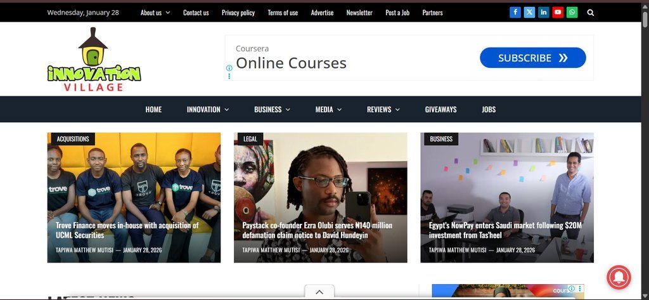Click the January 28, 2026 date on NowPay article
Image resolution: width=649 pixels, height=300 pixels.
(515, 250)
